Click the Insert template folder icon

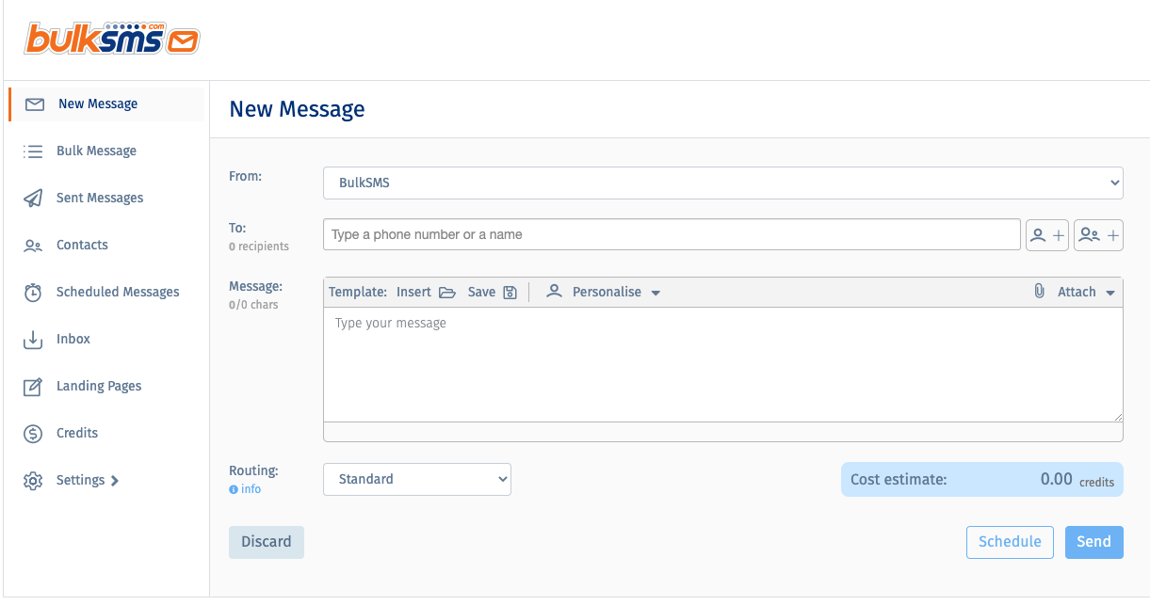(x=447, y=293)
